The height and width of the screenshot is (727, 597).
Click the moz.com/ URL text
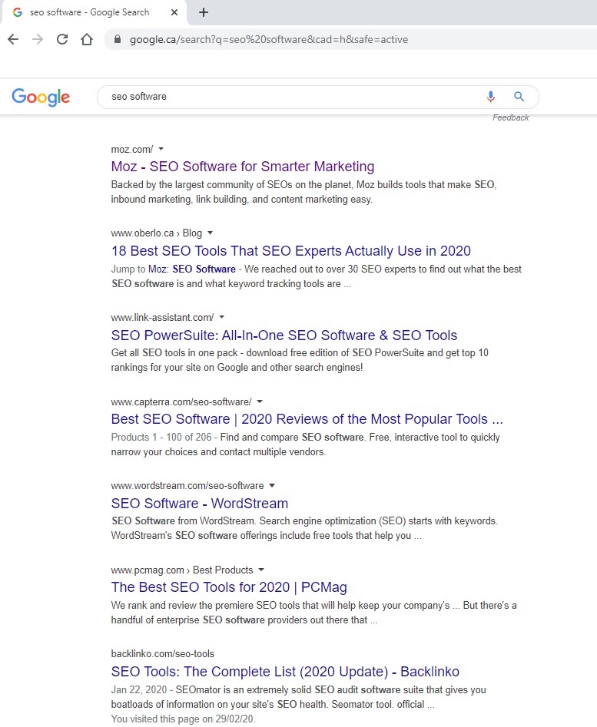[x=131, y=149]
